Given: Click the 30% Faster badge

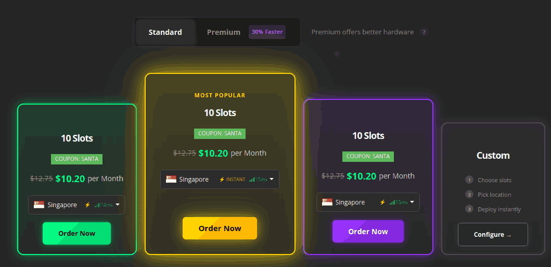Looking at the screenshot, I should click(267, 32).
